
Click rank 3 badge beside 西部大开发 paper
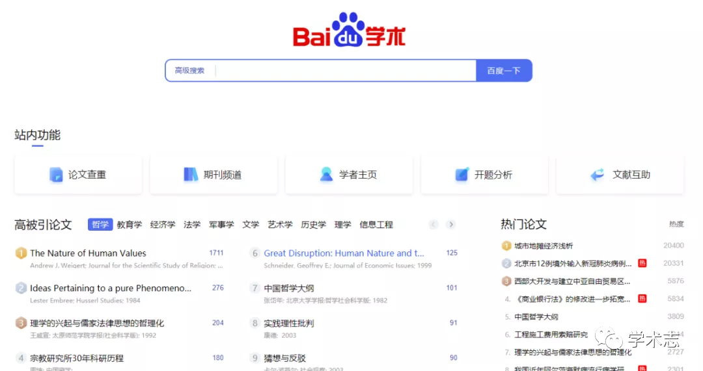506,281
